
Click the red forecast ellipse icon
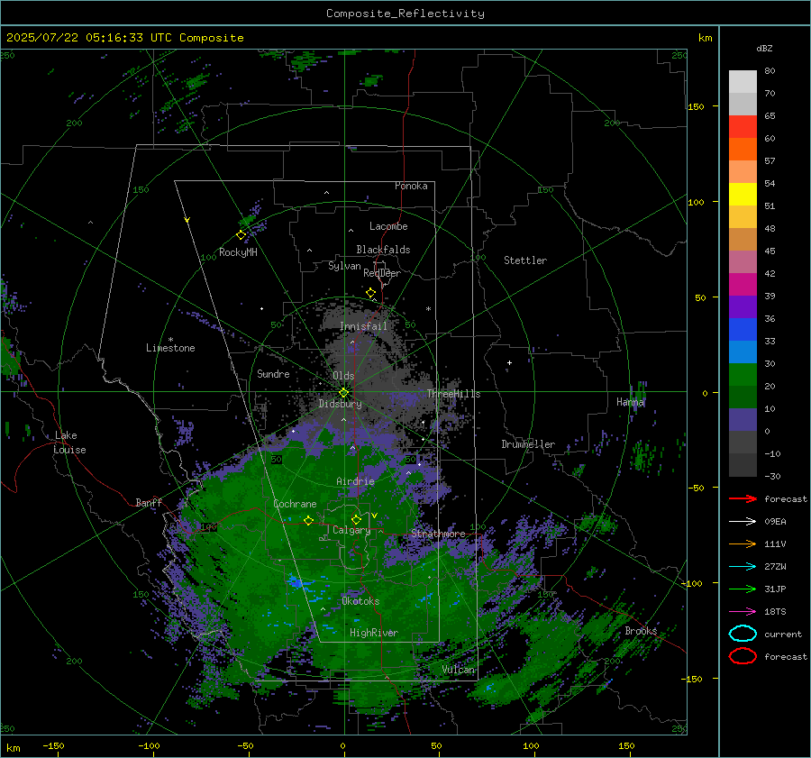(743, 656)
